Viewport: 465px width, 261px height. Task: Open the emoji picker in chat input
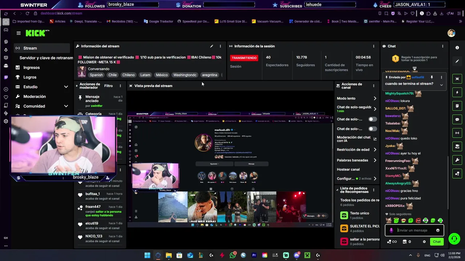point(438,230)
